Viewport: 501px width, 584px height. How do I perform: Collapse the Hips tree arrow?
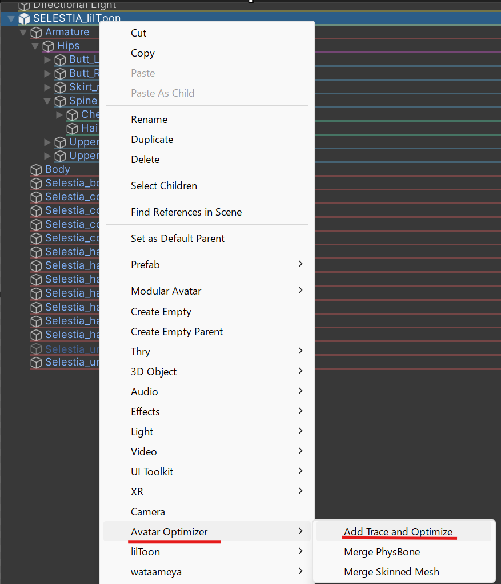(35, 46)
